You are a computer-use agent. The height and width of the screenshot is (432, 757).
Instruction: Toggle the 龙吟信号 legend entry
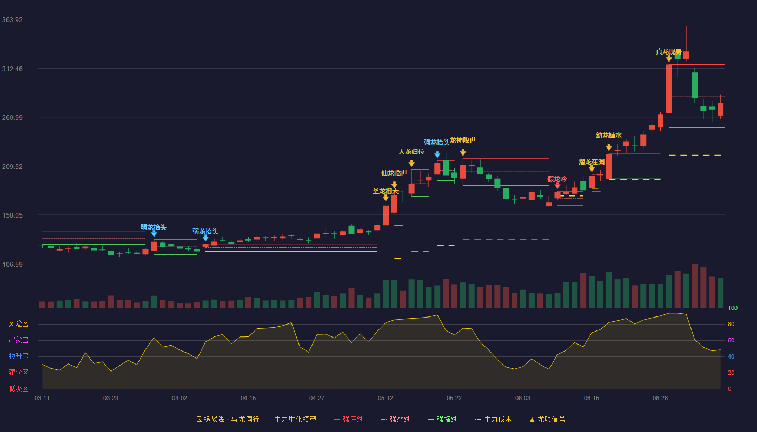tap(547, 419)
